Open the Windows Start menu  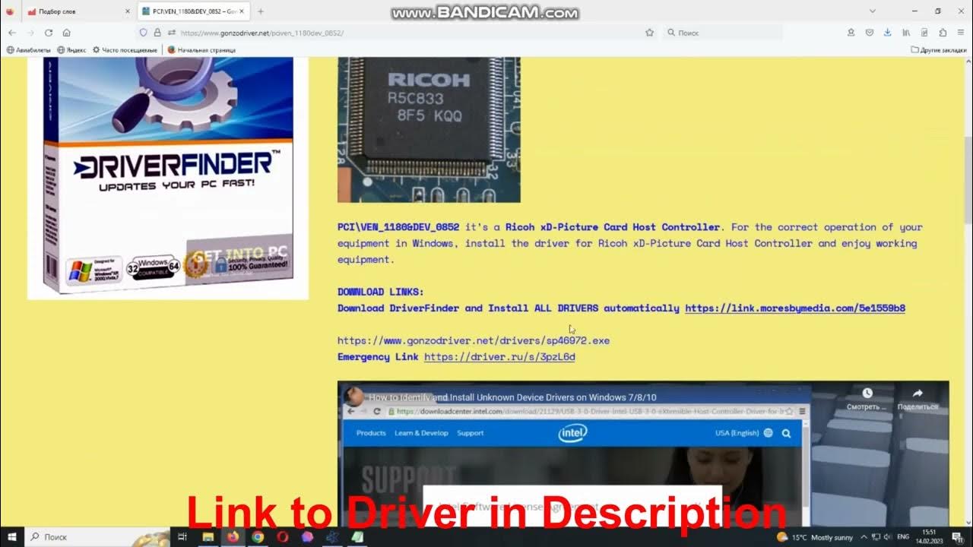[x=12, y=536]
